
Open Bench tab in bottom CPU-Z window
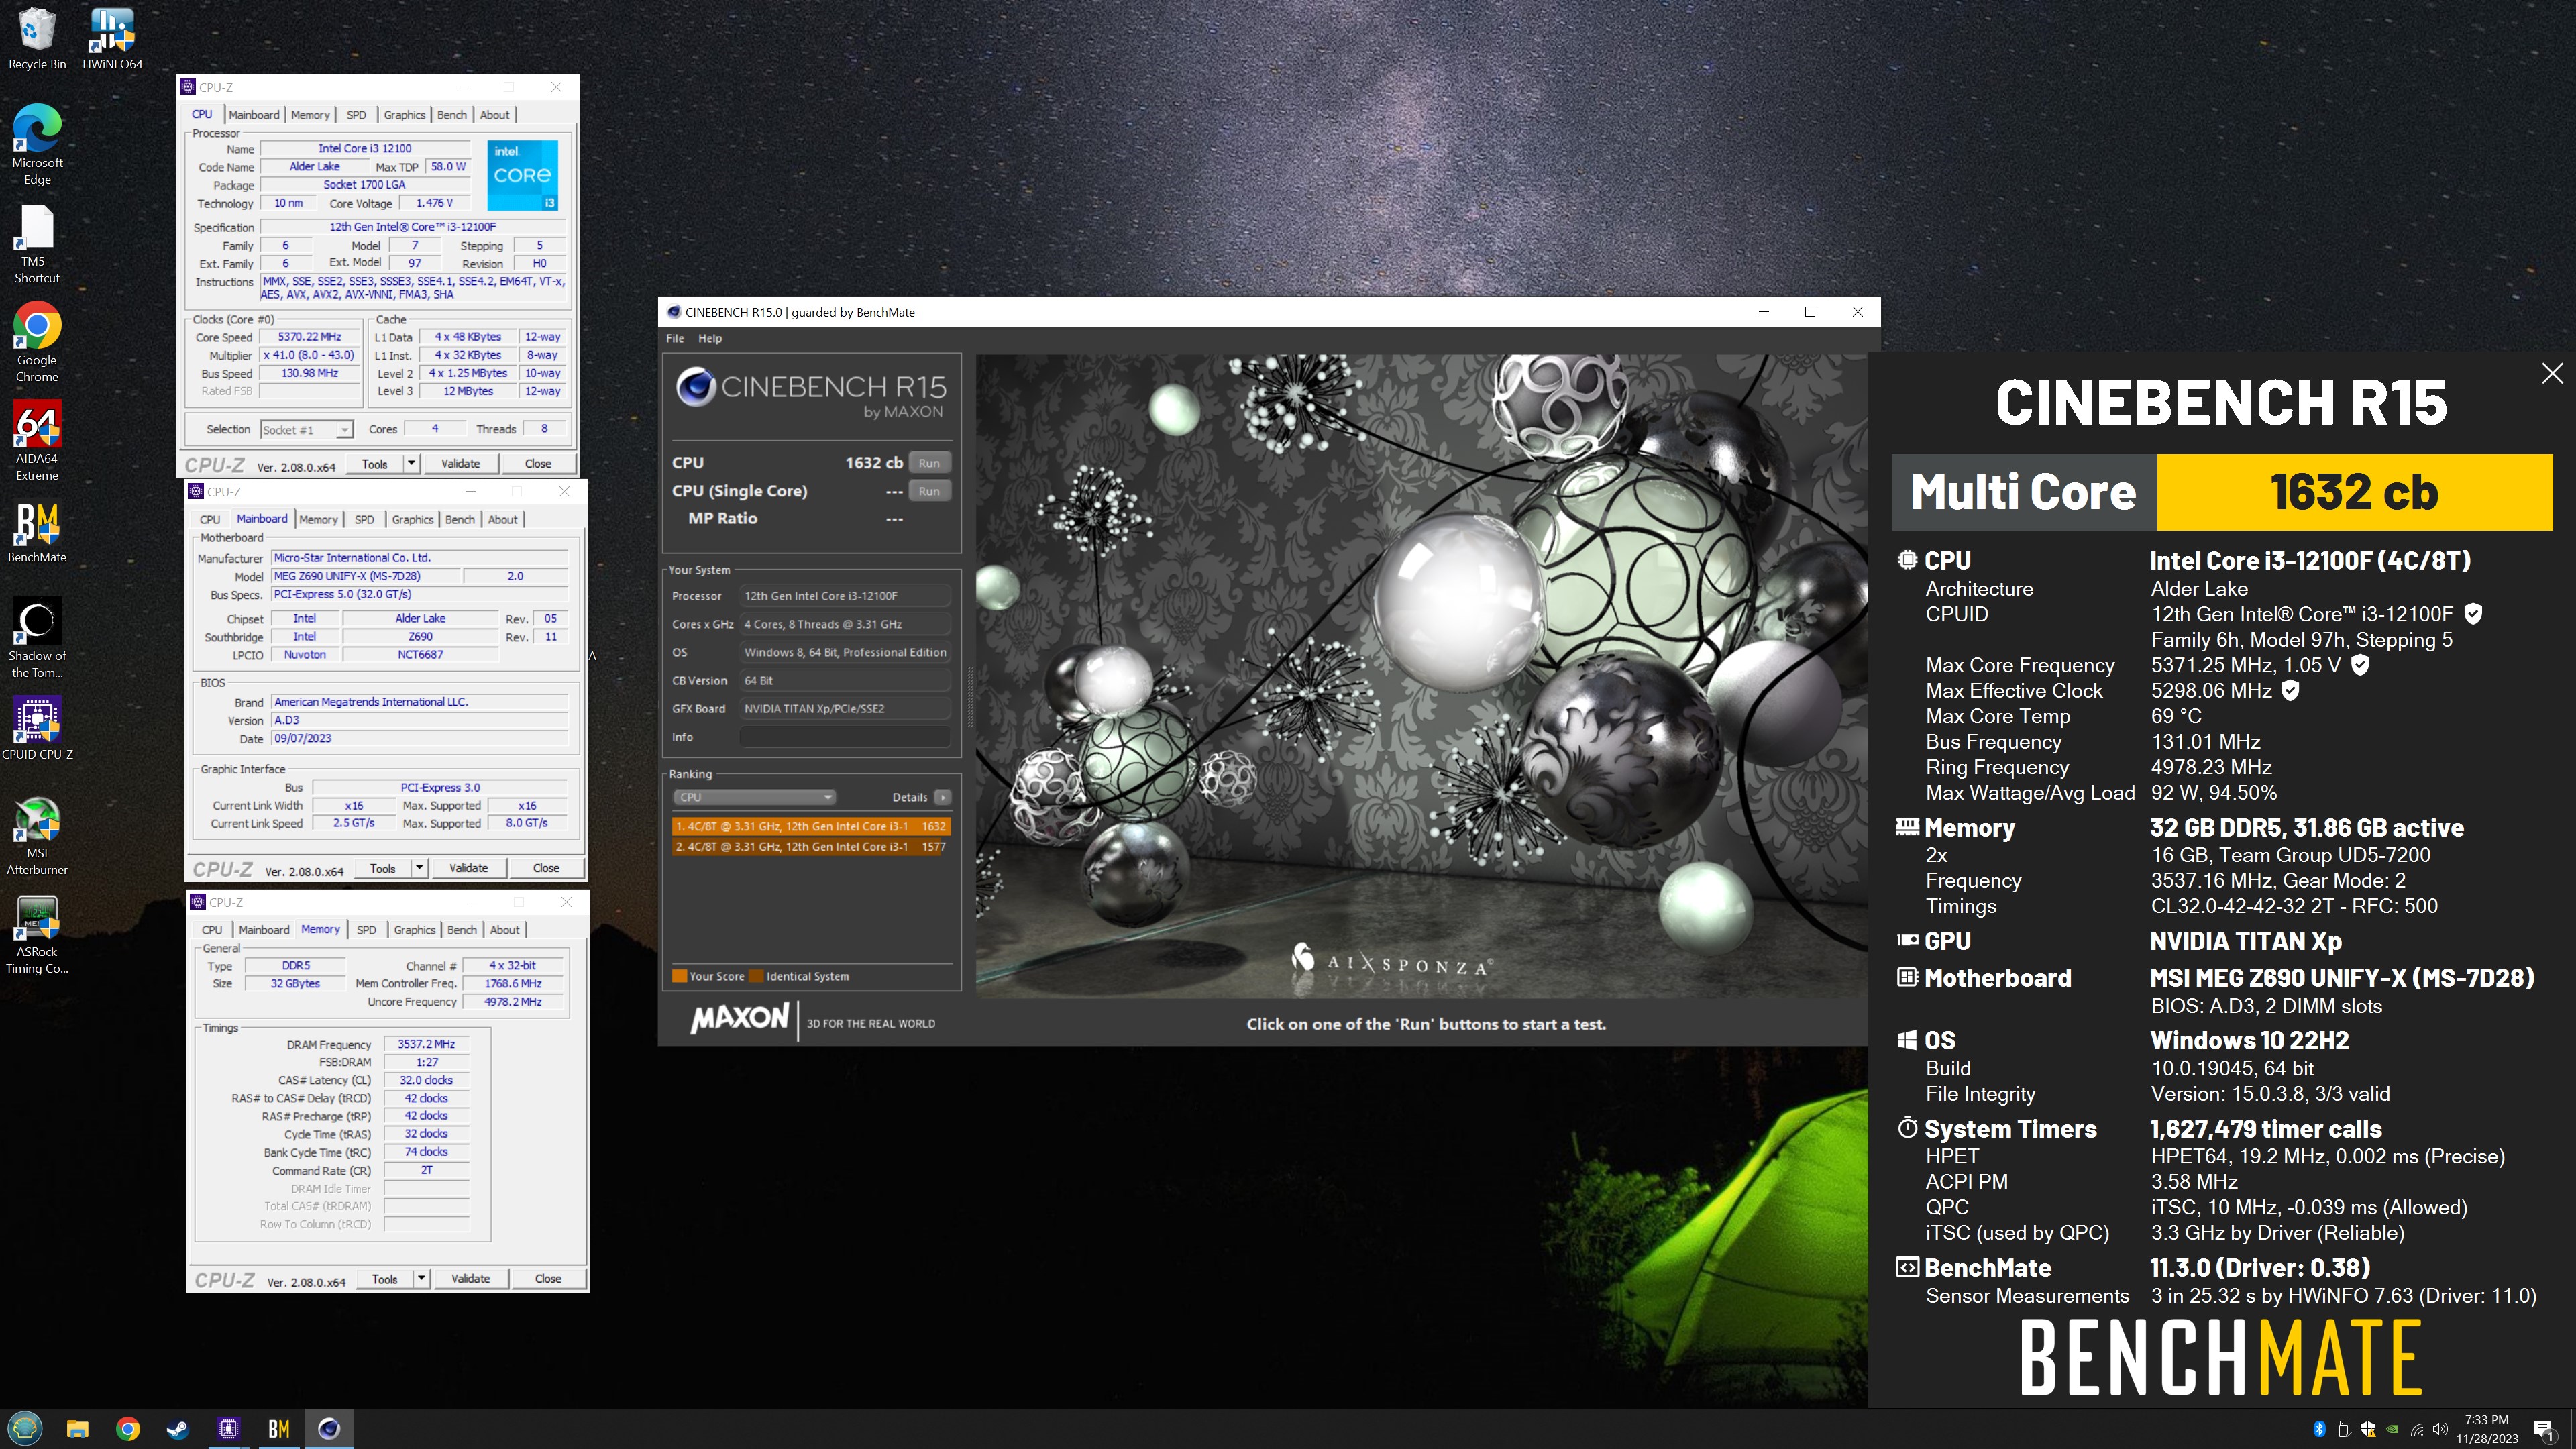461,930
